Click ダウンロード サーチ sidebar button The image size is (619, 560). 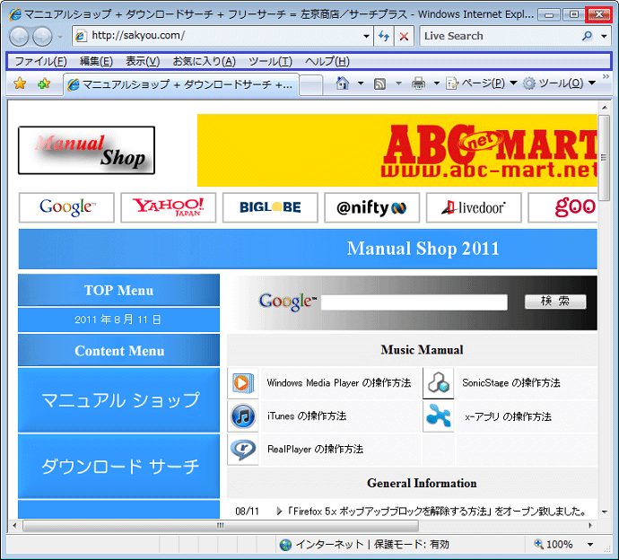click(118, 467)
